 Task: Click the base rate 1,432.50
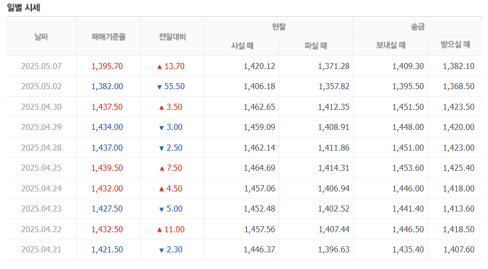coord(107,229)
